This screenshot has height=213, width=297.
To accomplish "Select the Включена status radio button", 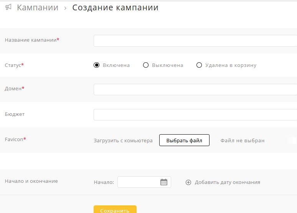I will pyautogui.click(x=97, y=65).
